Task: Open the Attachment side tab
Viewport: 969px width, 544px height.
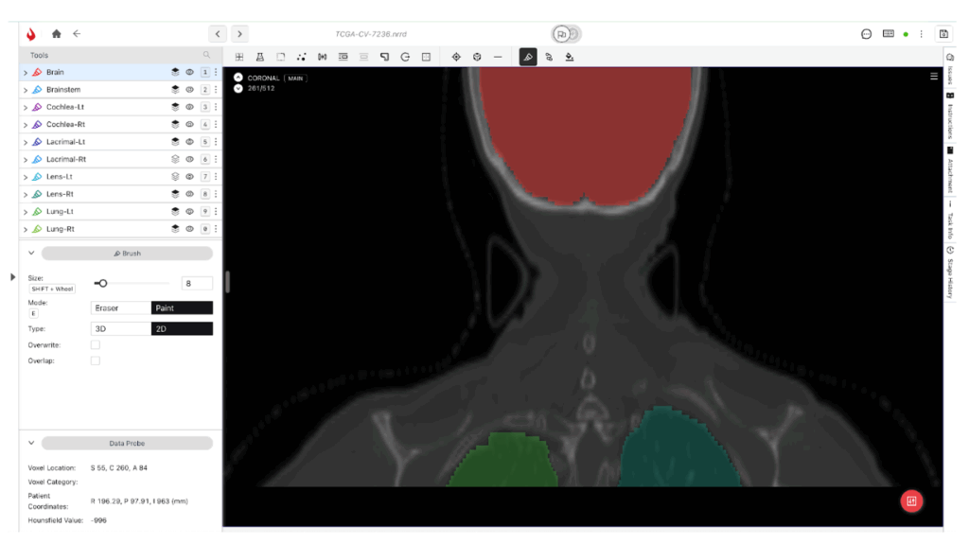Action: point(950,170)
